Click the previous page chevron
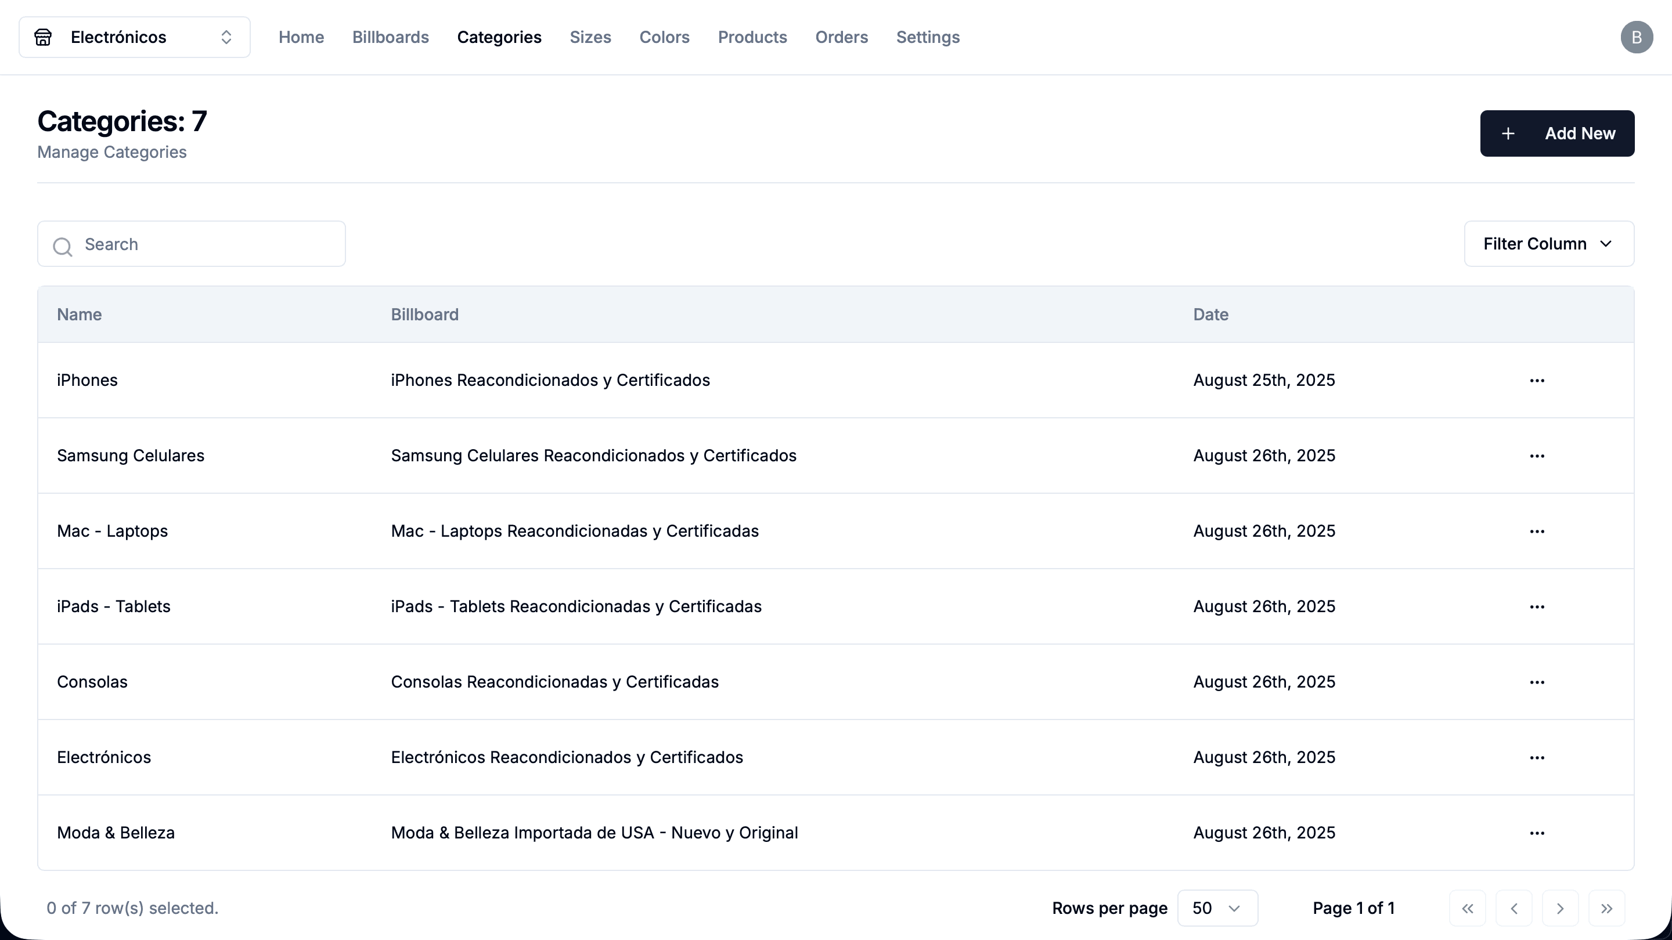Viewport: 1672px width, 940px height. (1514, 908)
